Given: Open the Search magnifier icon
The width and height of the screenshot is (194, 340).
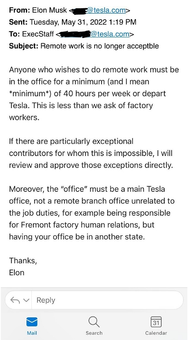Looking at the screenshot, I should [x=94, y=322].
